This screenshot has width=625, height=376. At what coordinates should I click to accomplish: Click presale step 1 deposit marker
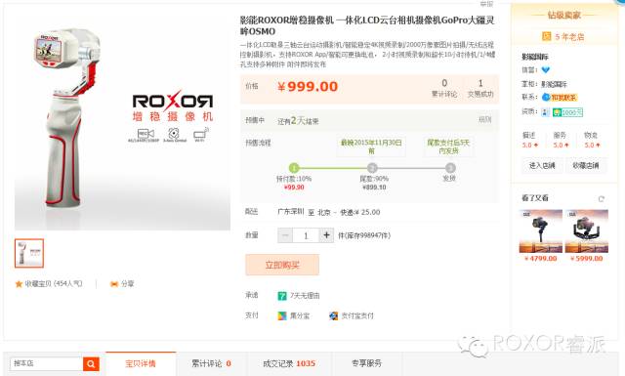coord(294,168)
